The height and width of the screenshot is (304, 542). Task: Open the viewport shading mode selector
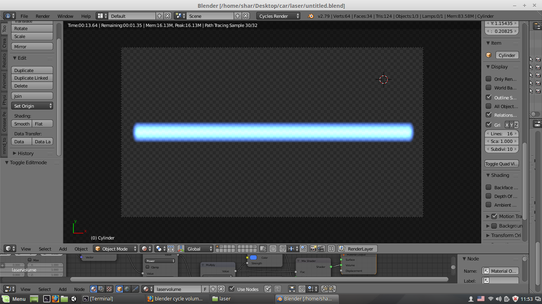(146, 249)
